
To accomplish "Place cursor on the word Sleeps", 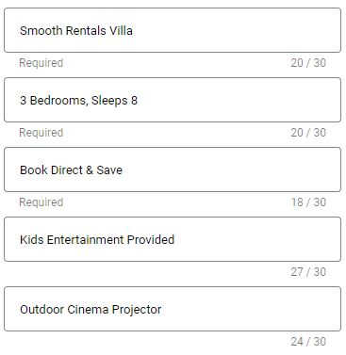I will (109, 101).
